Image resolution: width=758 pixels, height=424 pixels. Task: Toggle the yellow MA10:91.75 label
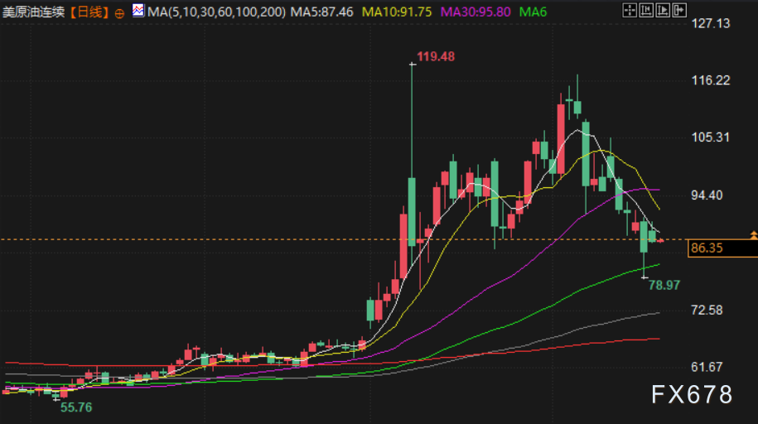point(398,12)
